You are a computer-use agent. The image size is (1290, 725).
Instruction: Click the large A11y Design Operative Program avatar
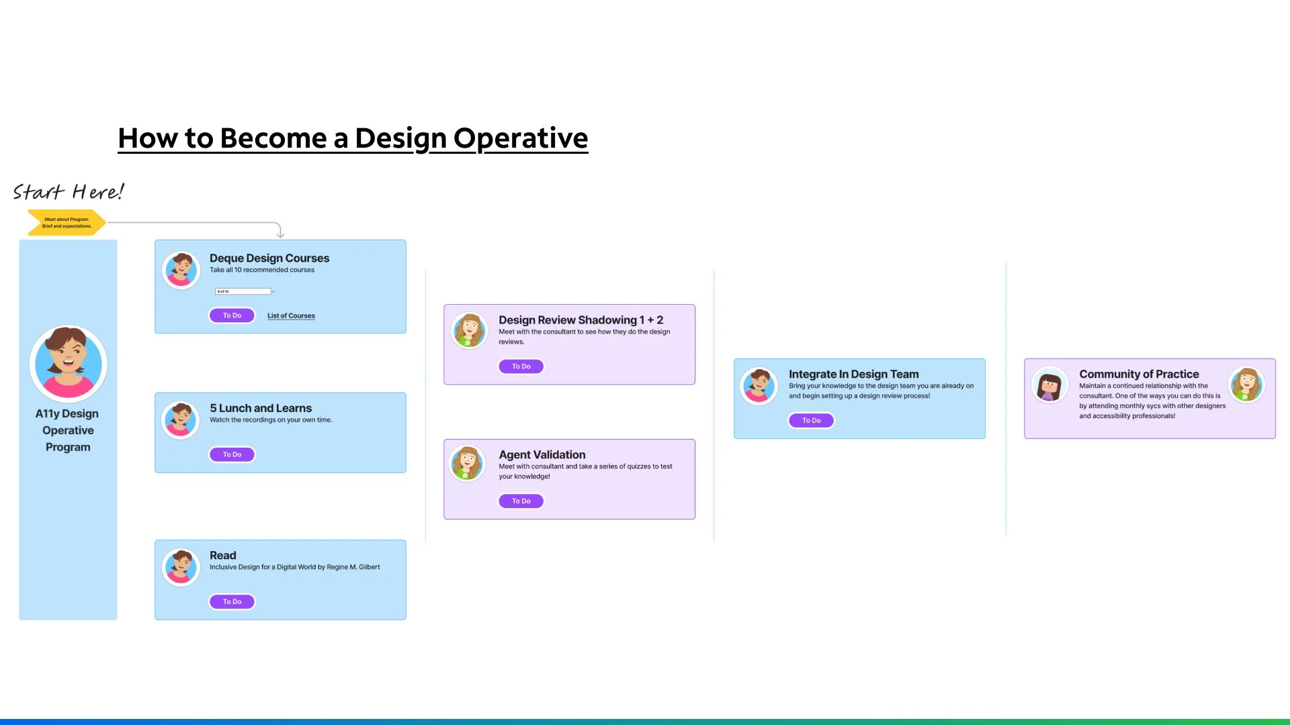coord(68,364)
